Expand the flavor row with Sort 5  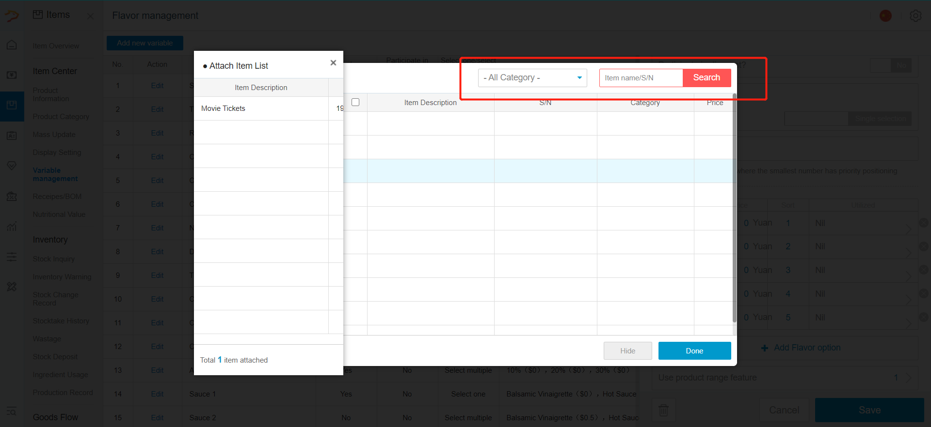pyautogui.click(x=909, y=323)
